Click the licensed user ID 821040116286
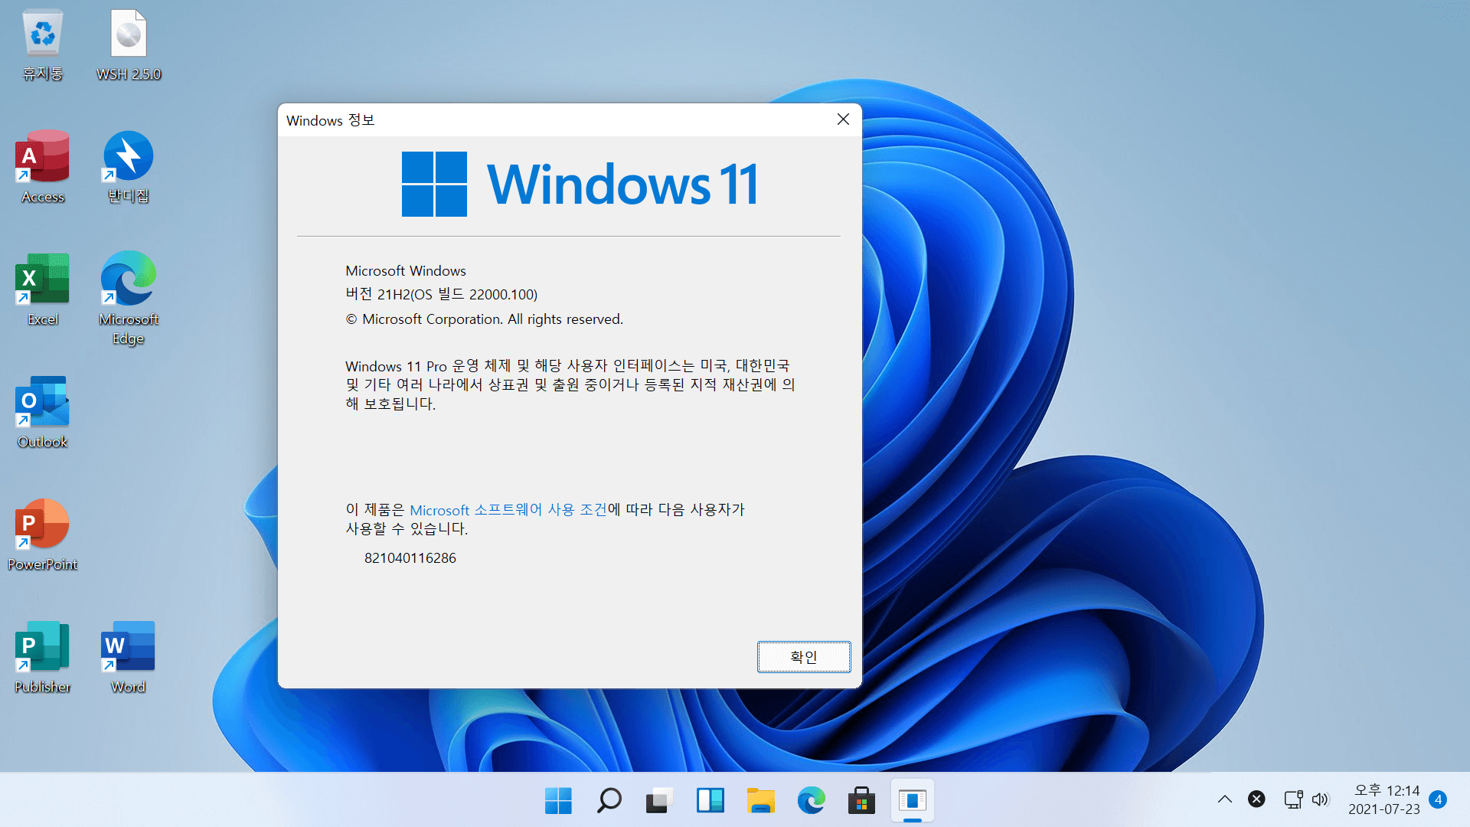 (x=410, y=558)
